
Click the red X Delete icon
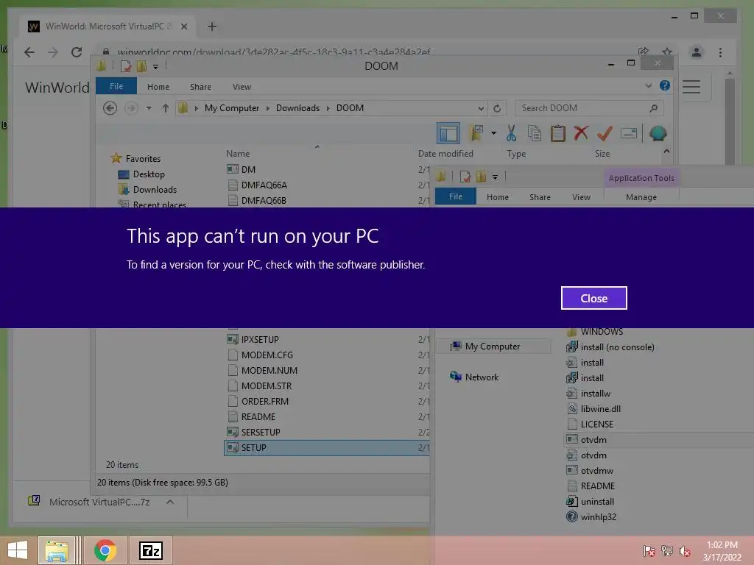(581, 132)
